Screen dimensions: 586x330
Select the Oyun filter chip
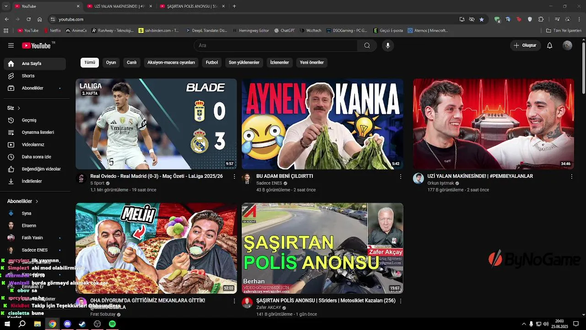(111, 62)
